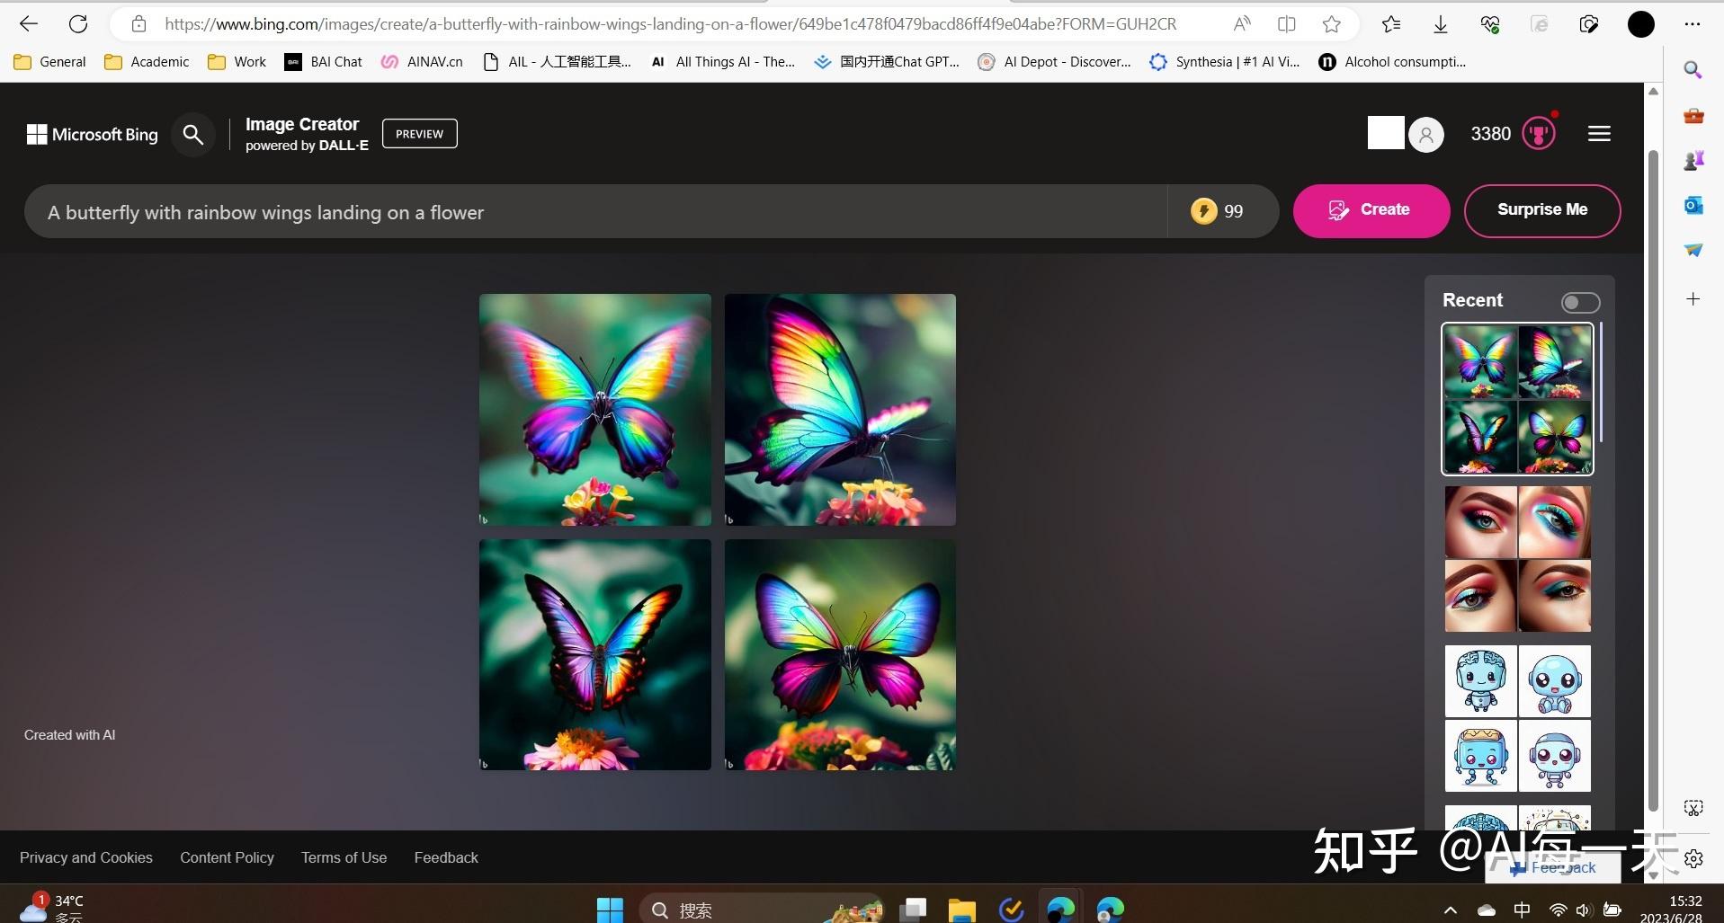Screen dimensions: 1724x923
Task: Open the Bing search icon
Action: point(192,134)
